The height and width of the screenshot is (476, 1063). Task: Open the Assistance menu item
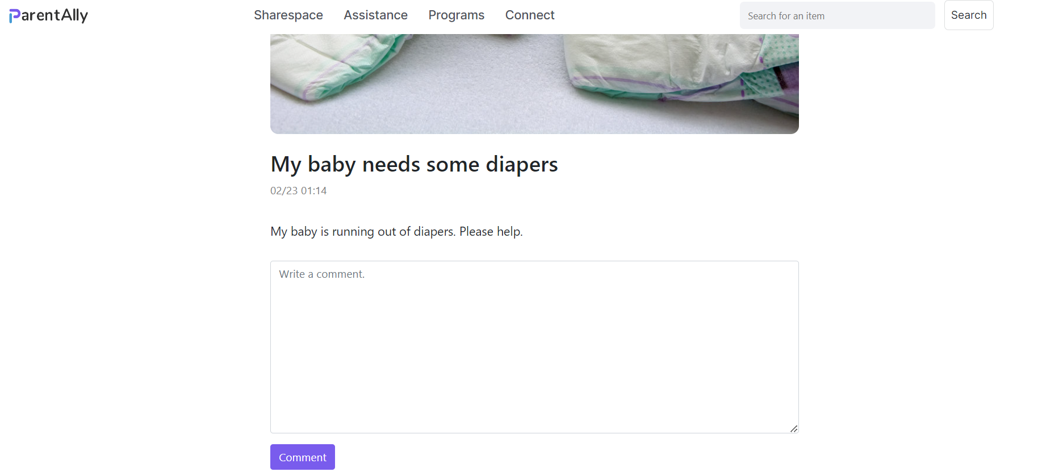(x=375, y=15)
